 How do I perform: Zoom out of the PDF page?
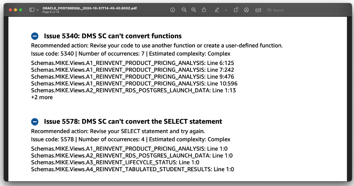pyautogui.click(x=184, y=10)
